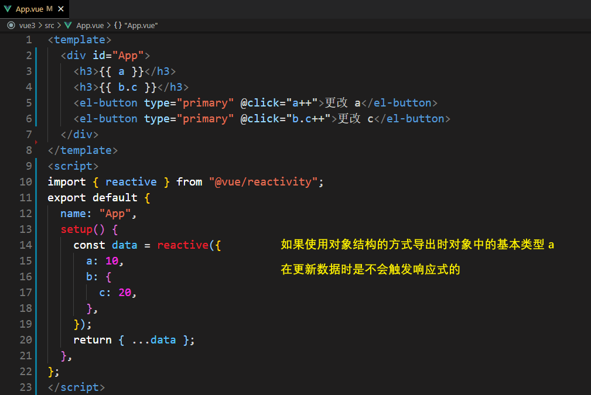Open the vue3 folder breadcrumb
Screen dimensions: 591x395
[27, 25]
